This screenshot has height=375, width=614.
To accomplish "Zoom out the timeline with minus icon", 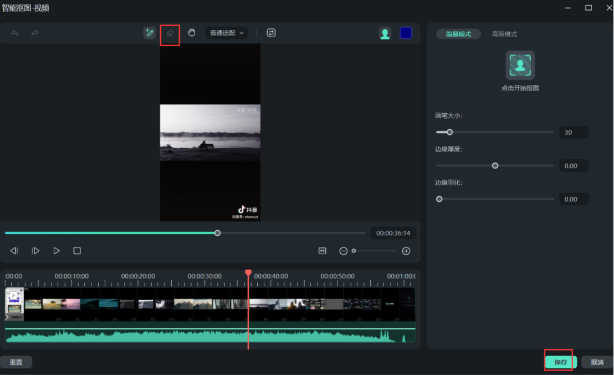I will (x=343, y=251).
